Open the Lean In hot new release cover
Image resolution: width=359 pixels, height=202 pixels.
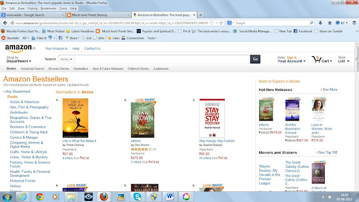click(x=319, y=109)
